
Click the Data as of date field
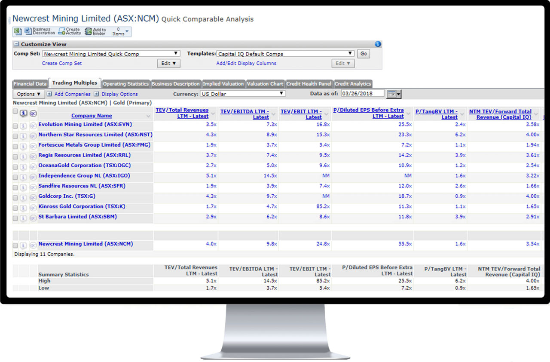coord(363,93)
